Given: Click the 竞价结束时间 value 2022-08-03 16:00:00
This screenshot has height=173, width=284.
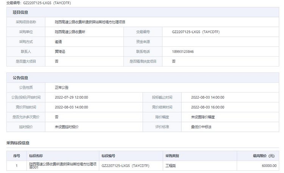Looking at the screenshot, I should click(208, 107).
